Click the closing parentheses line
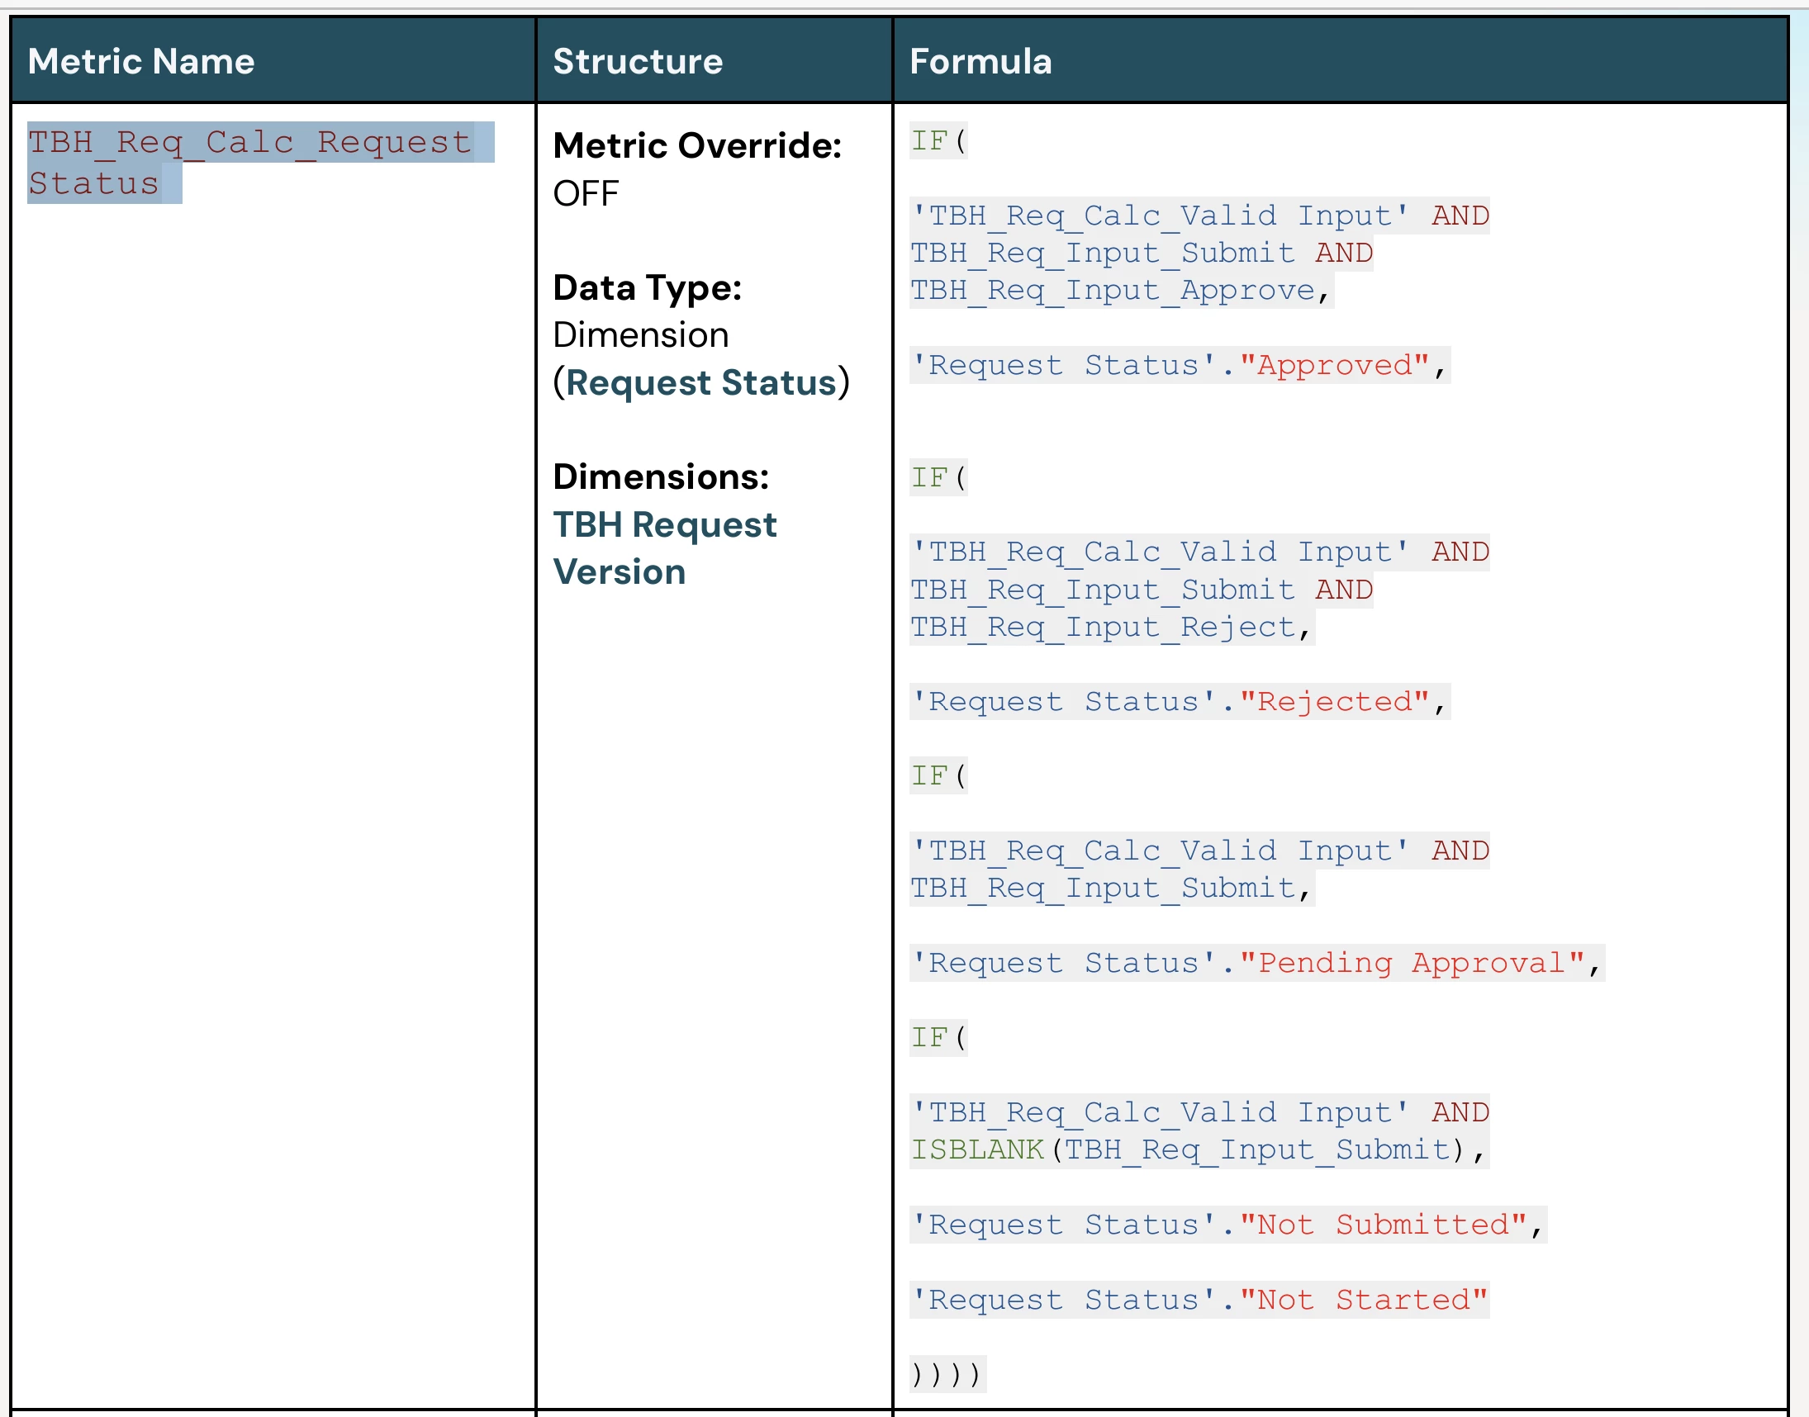 coord(946,1375)
